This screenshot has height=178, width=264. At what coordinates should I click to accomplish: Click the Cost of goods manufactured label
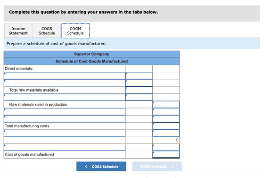point(29,155)
